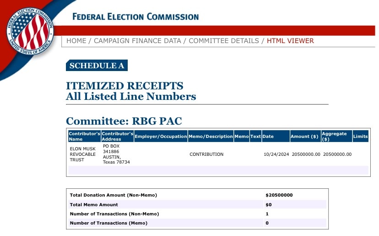This screenshot has width=379, height=236.
Task: Select the Employer/Occupation column header
Action: pos(161,137)
